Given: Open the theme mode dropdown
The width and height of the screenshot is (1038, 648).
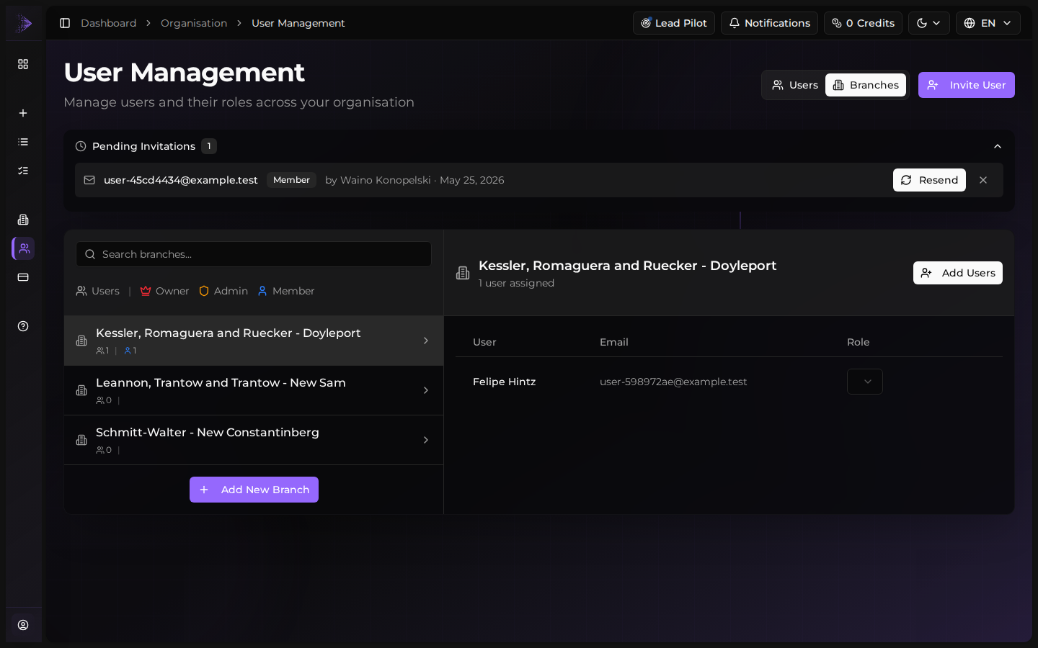Looking at the screenshot, I should coord(929,23).
